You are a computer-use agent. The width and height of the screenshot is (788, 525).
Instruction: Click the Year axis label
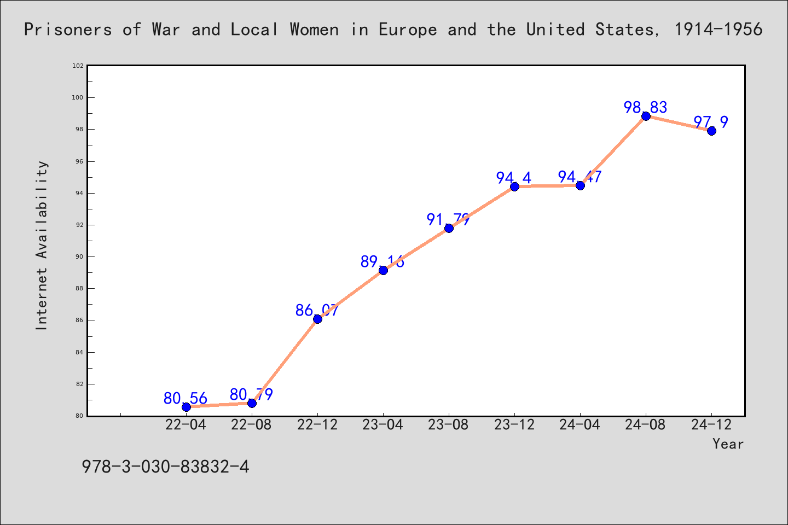coord(728,444)
